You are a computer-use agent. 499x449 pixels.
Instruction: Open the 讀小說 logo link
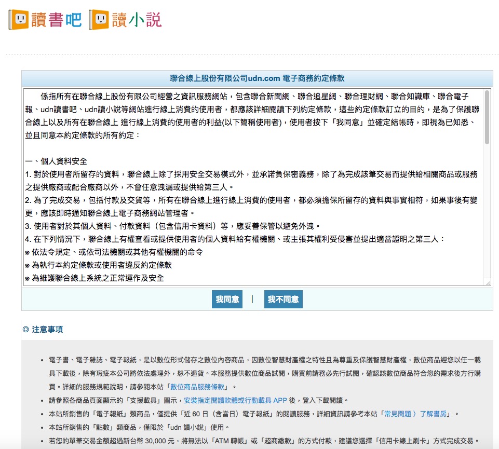tap(125, 20)
